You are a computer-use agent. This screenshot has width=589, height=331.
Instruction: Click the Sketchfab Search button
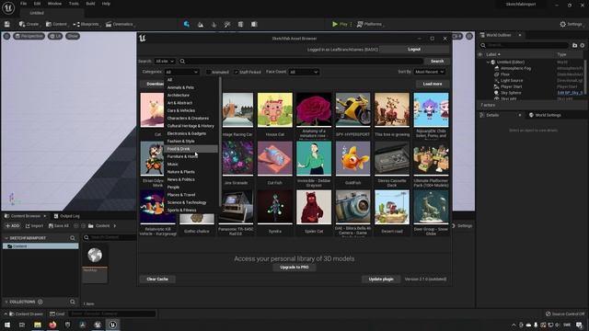coord(437,62)
